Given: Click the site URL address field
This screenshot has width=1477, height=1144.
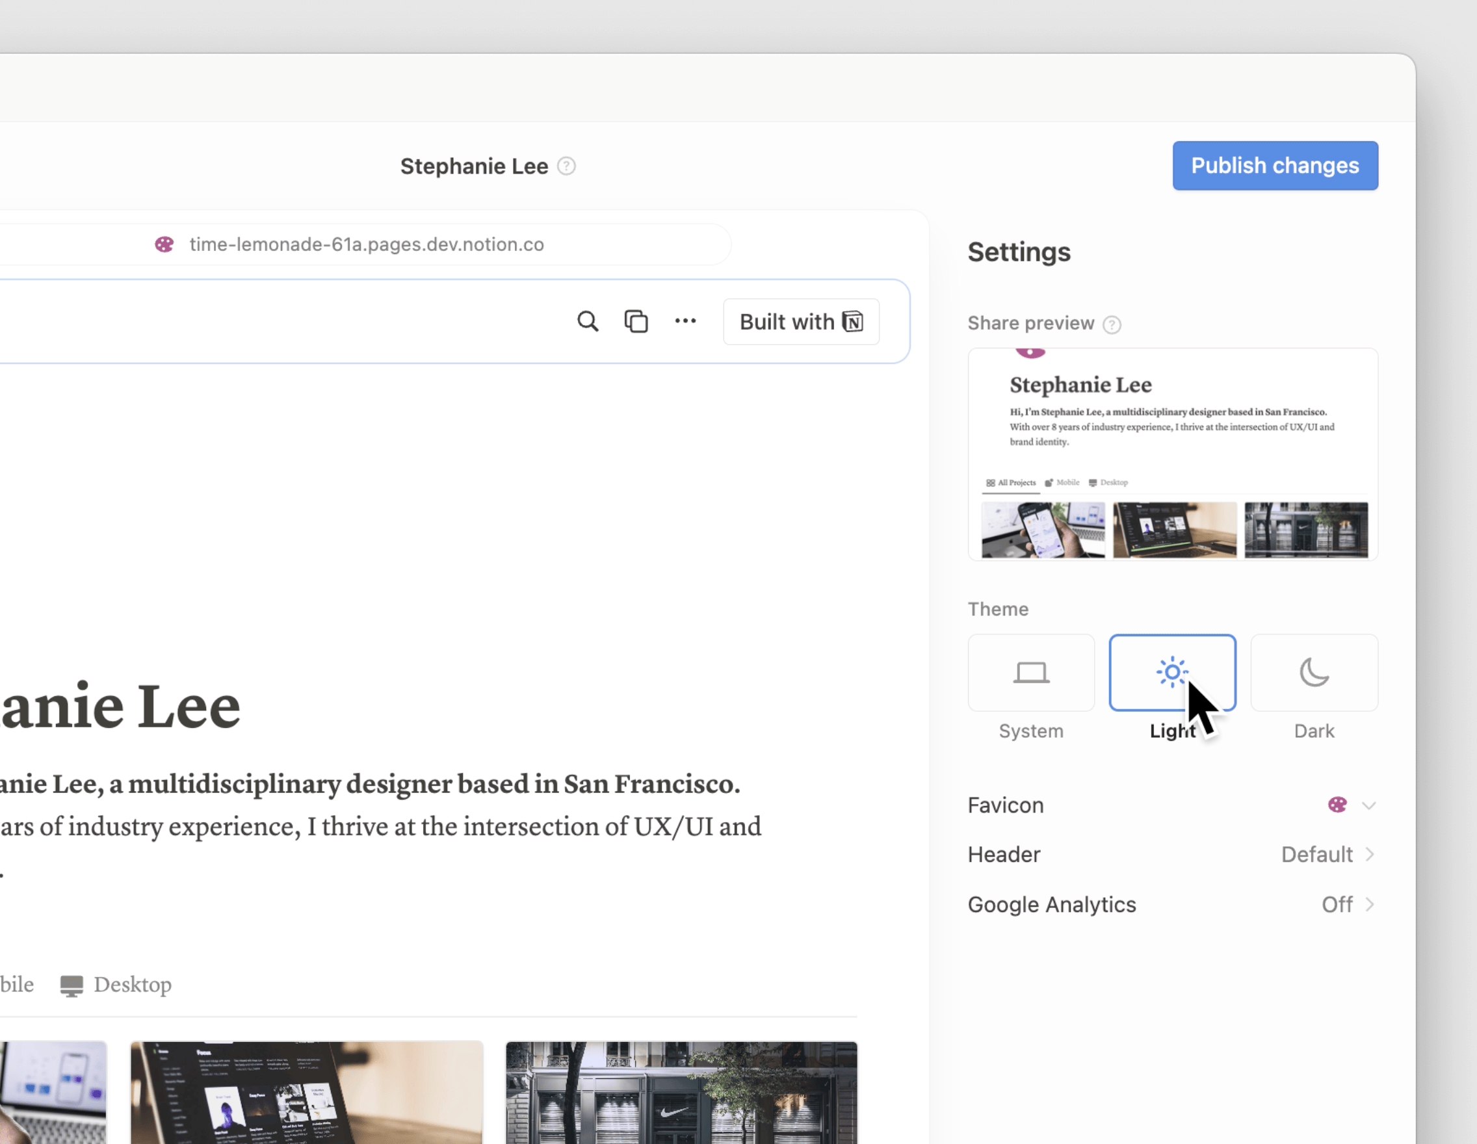Looking at the screenshot, I should click(x=366, y=244).
